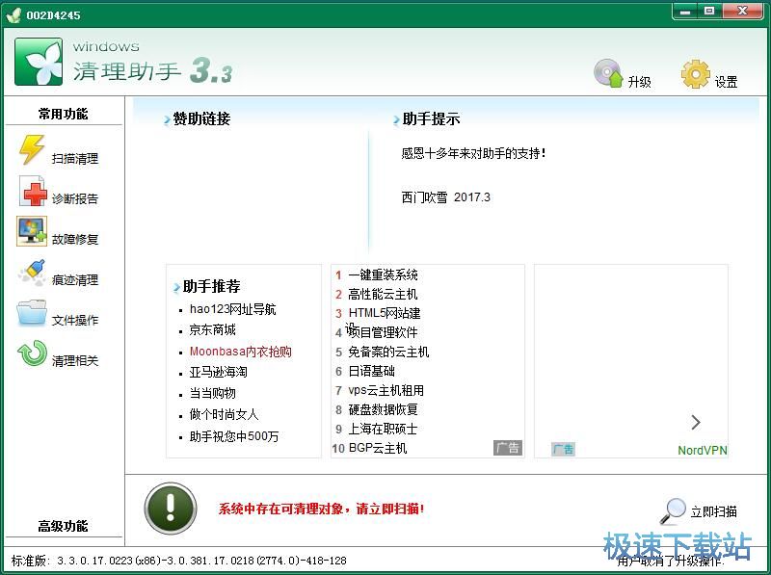The height and width of the screenshot is (575, 771).
Task: Click the brush trace-cleaning icon
Action: 32,273
